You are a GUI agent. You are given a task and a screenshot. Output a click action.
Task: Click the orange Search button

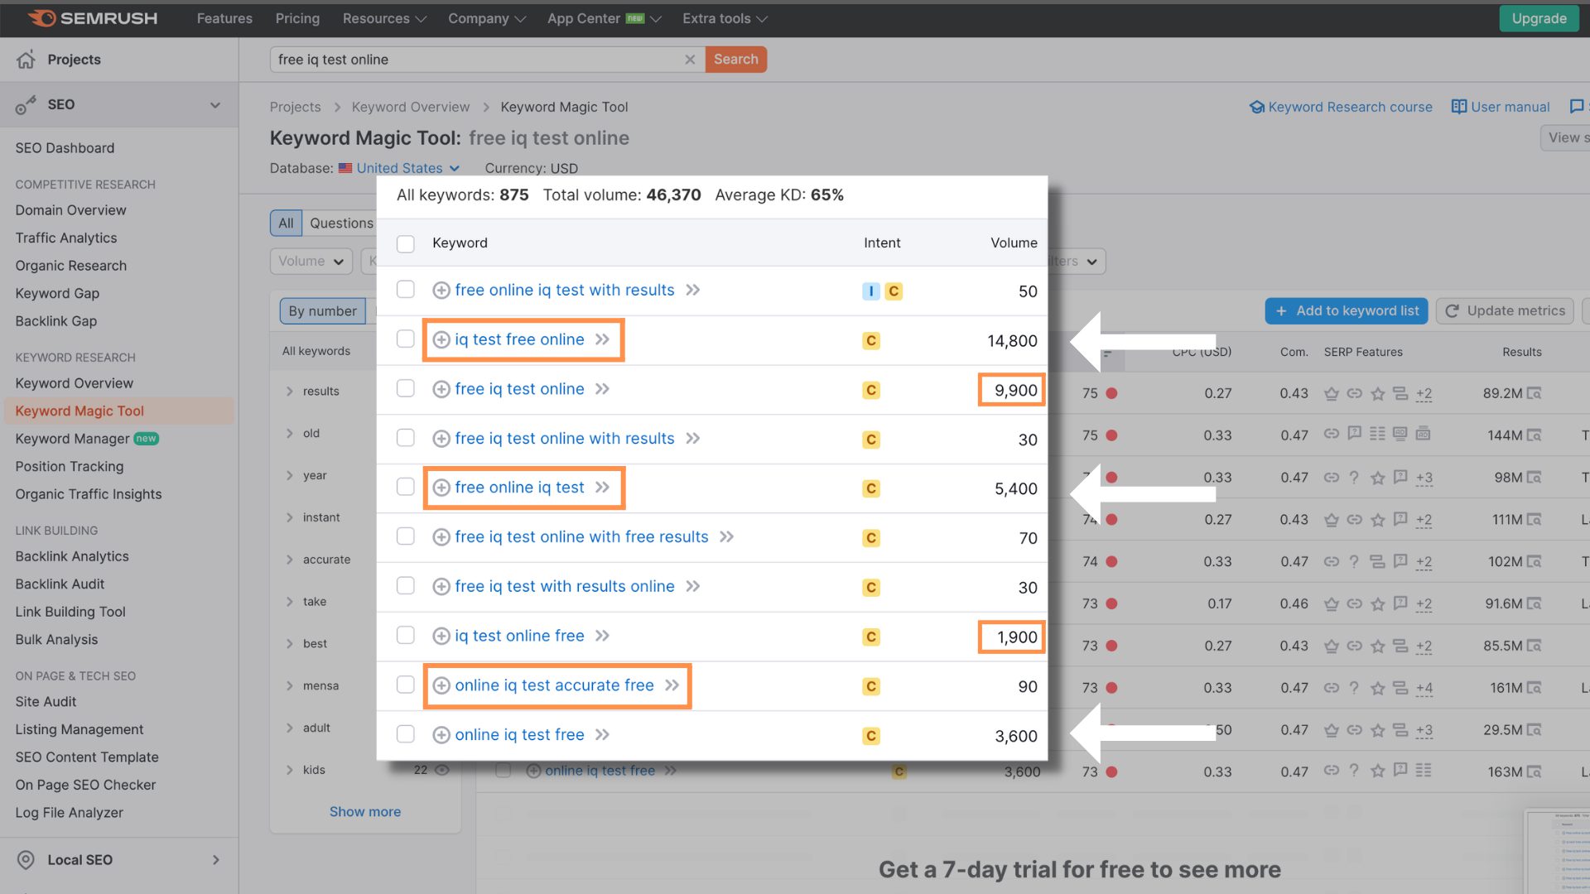[x=736, y=60]
